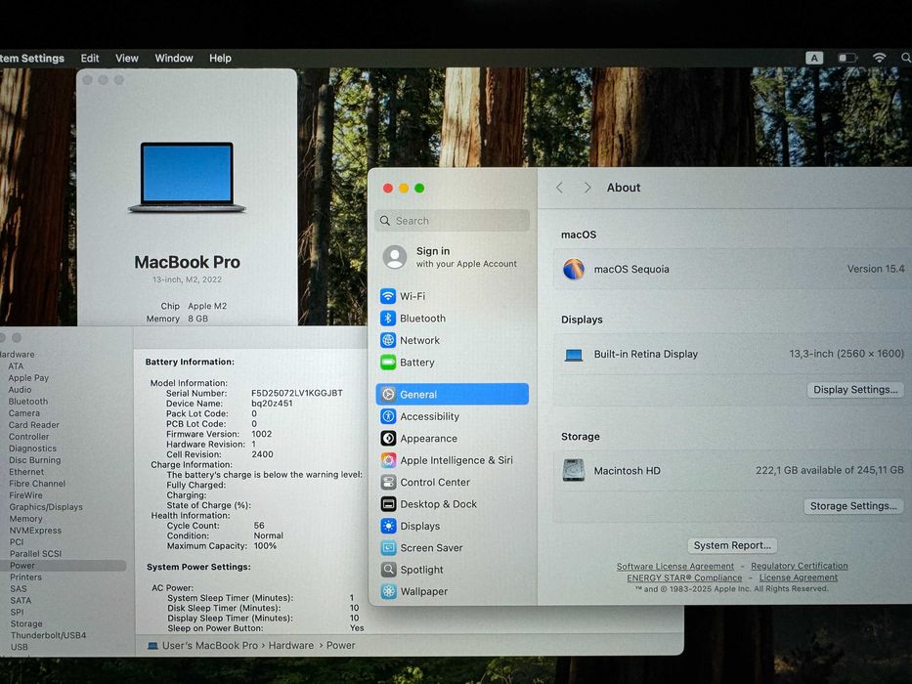Go forward with the forward chevron
912x684 pixels.
[x=587, y=188]
